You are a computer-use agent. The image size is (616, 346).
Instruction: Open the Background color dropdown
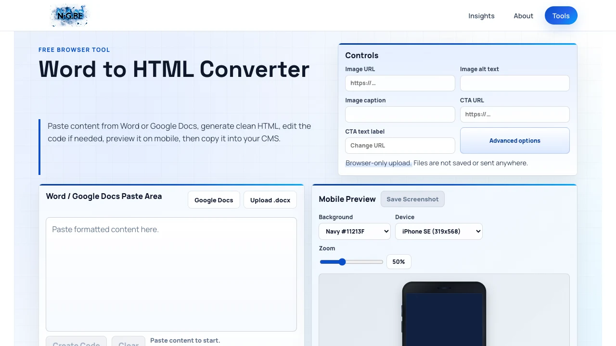(x=355, y=231)
